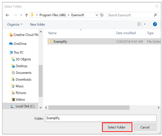Click the File folder type cell
Image resolution: width=162 pixels, height=136 pixels.
coord(154,42)
